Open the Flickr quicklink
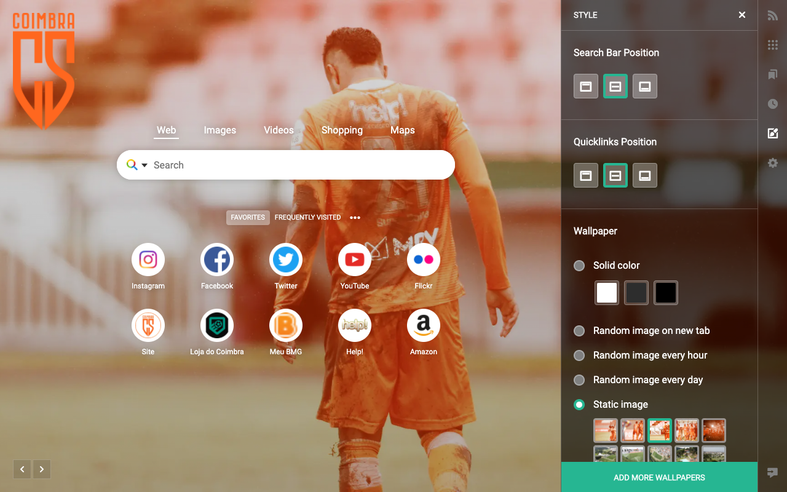 [424, 260]
